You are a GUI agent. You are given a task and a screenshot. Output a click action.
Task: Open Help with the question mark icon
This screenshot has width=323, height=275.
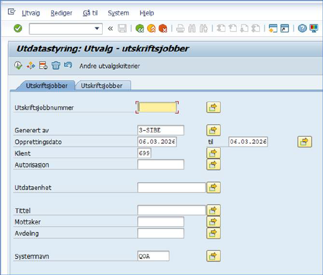(x=302, y=28)
